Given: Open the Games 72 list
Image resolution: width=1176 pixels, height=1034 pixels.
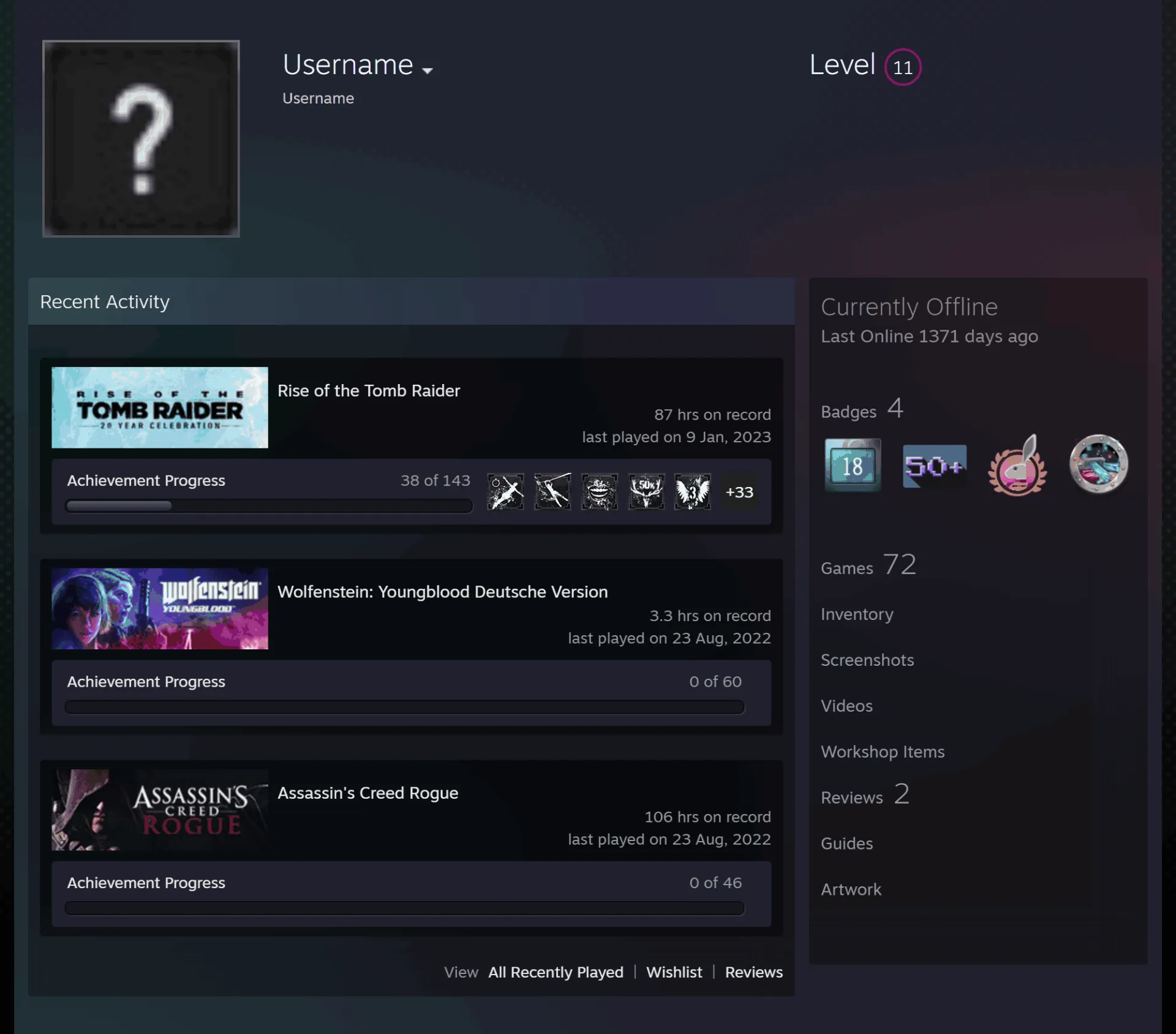Looking at the screenshot, I should 869,565.
